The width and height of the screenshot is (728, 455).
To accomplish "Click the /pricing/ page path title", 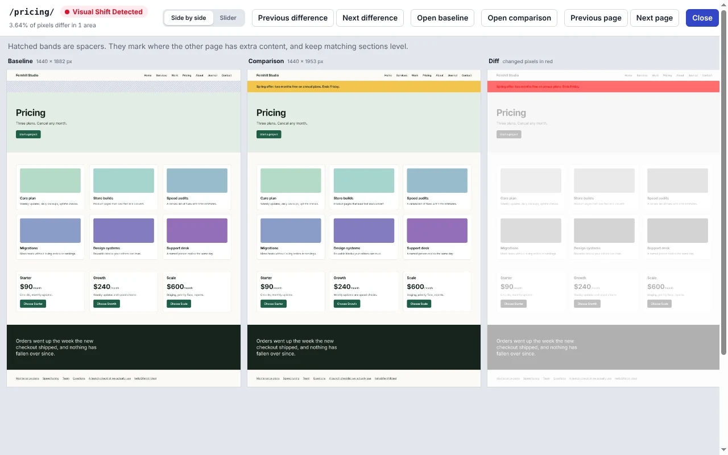I will pos(32,12).
